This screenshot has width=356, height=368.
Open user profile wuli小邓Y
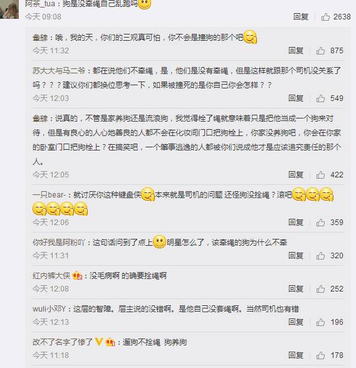click(x=50, y=308)
